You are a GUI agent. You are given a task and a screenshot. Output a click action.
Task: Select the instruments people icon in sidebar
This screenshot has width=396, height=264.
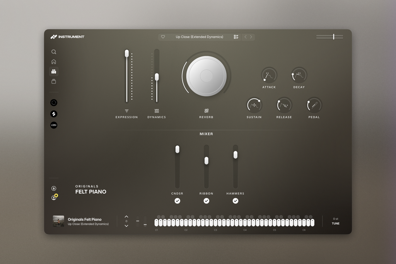53,72
